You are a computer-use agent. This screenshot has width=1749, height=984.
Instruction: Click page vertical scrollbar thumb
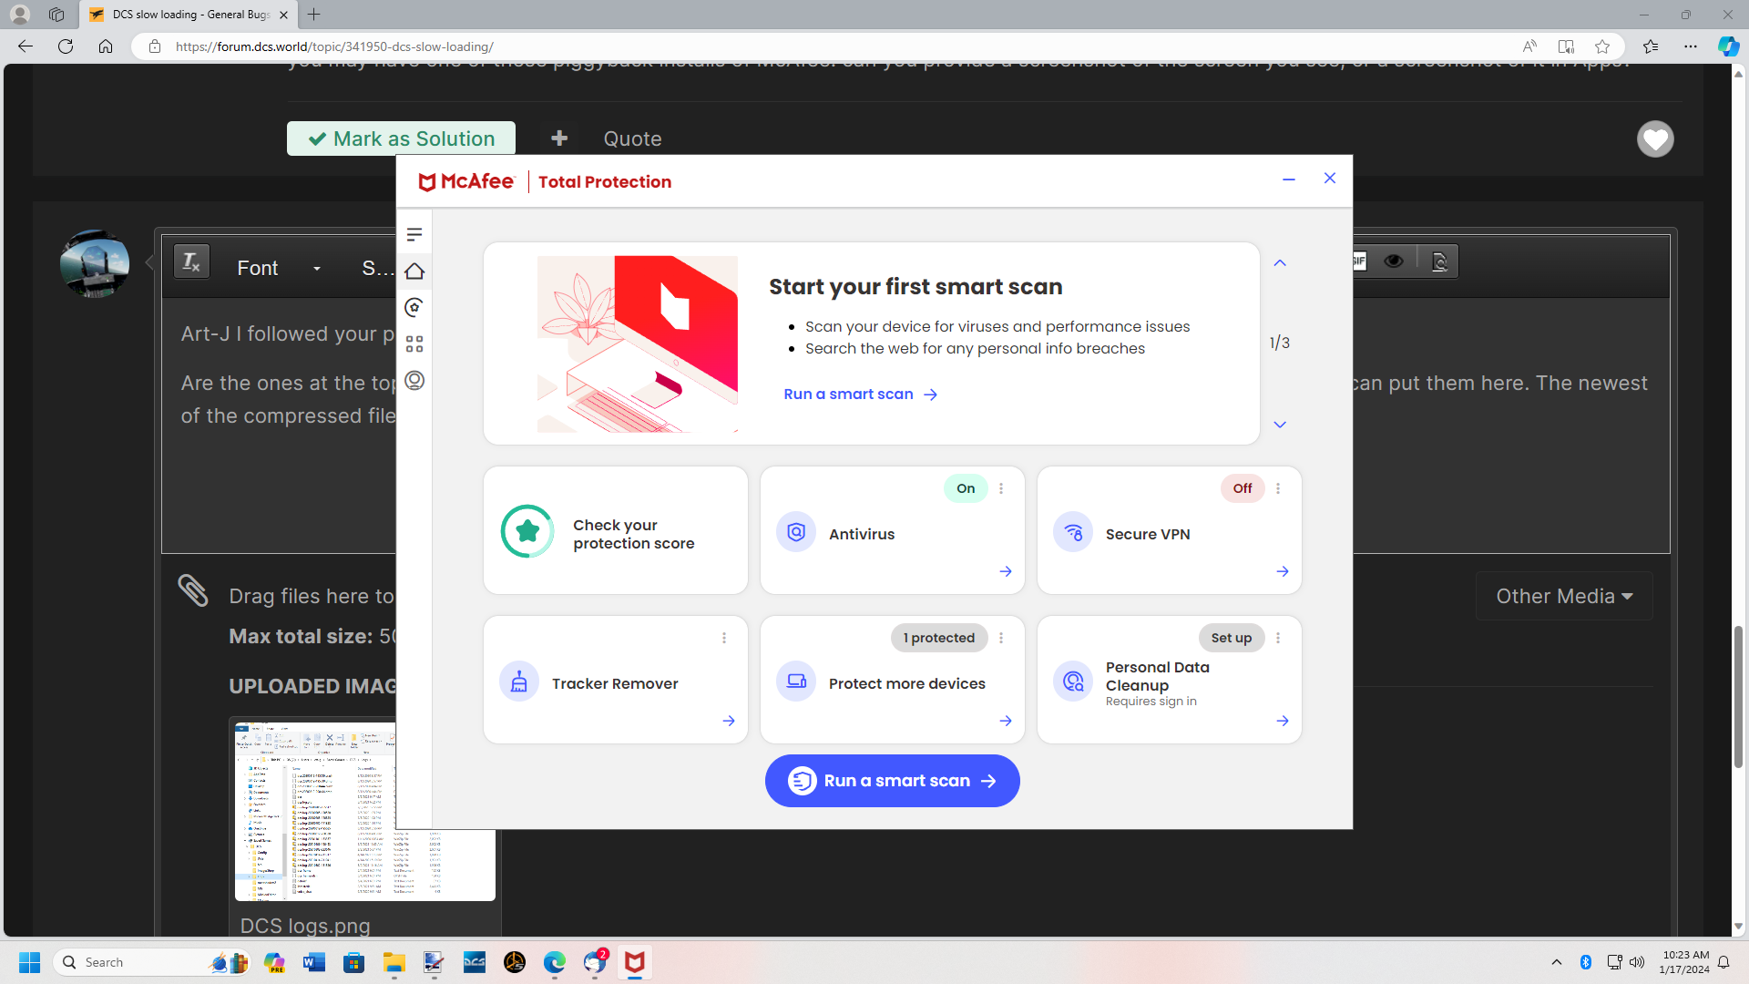[1739, 697]
